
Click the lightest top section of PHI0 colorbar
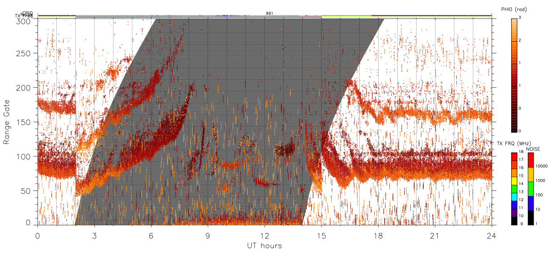tap(514, 30)
